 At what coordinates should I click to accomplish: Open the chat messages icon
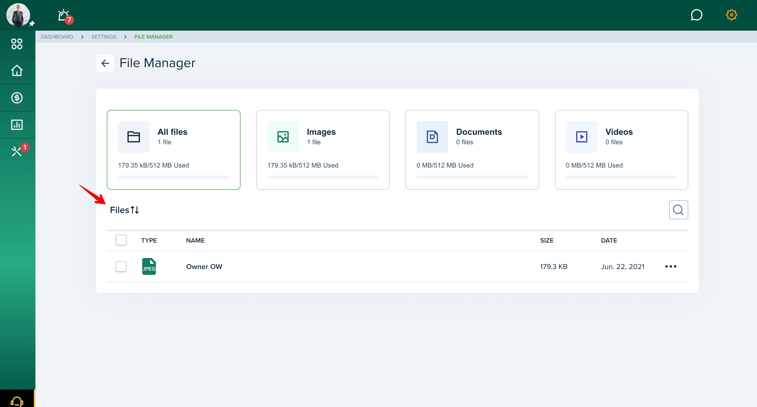click(696, 15)
